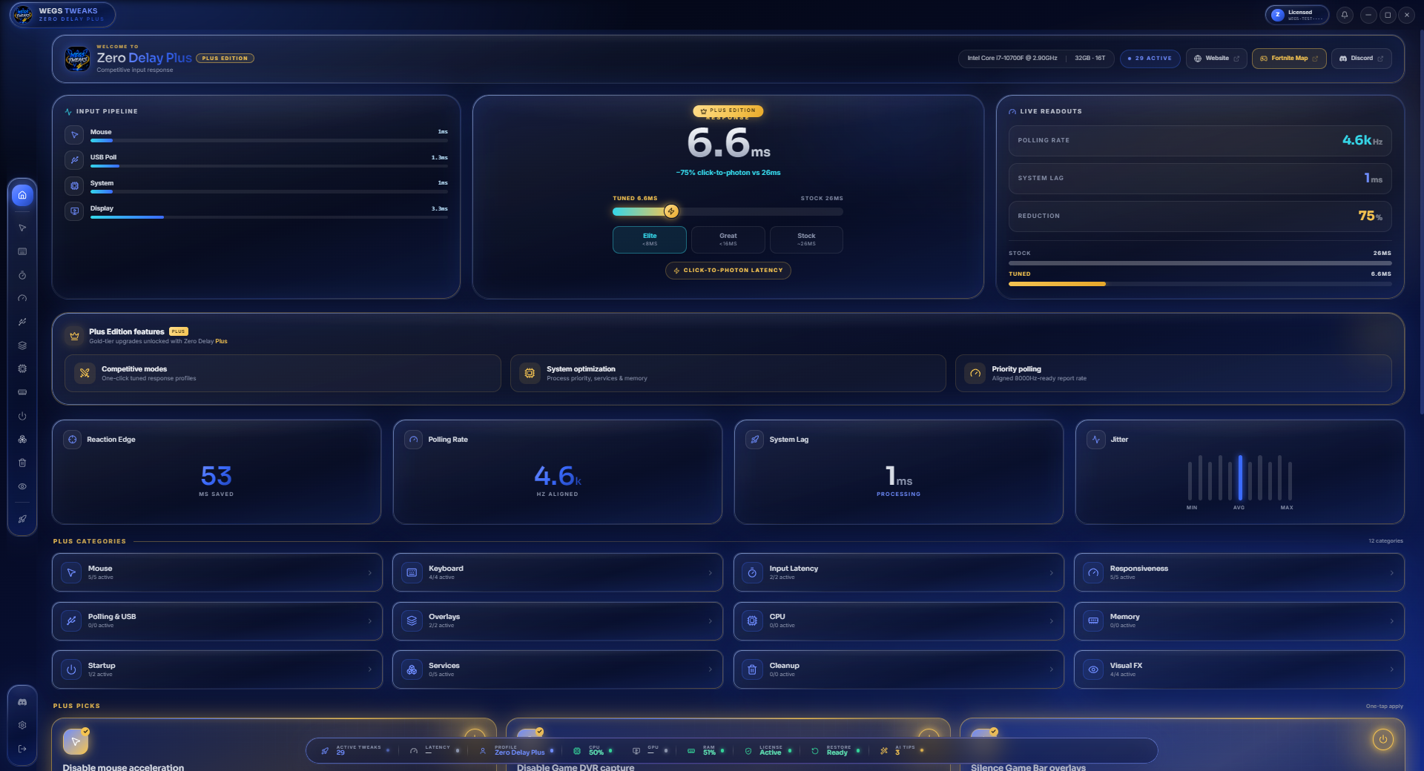Click the Polling Rate 4.6k Hz readout
This screenshot has width=1424, height=771.
(x=1199, y=140)
